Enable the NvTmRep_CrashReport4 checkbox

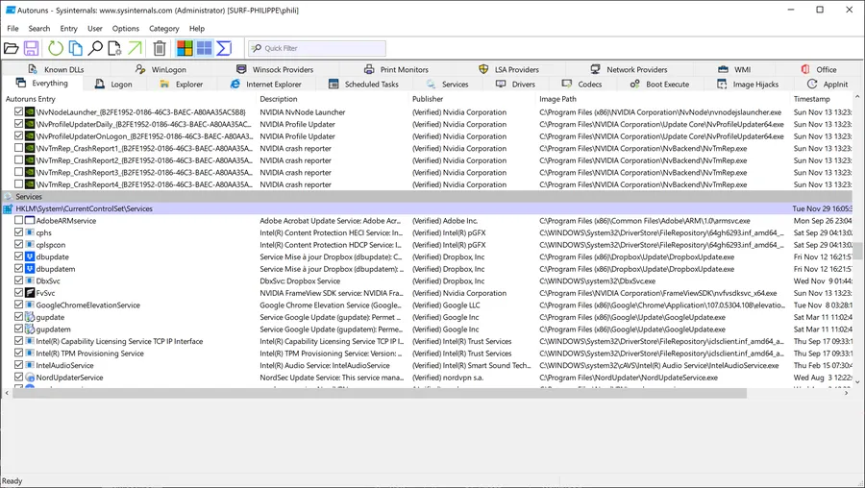click(19, 184)
